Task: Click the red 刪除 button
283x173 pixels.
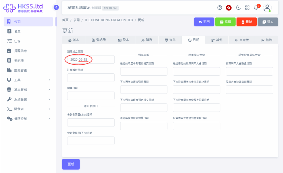Action: [247, 22]
